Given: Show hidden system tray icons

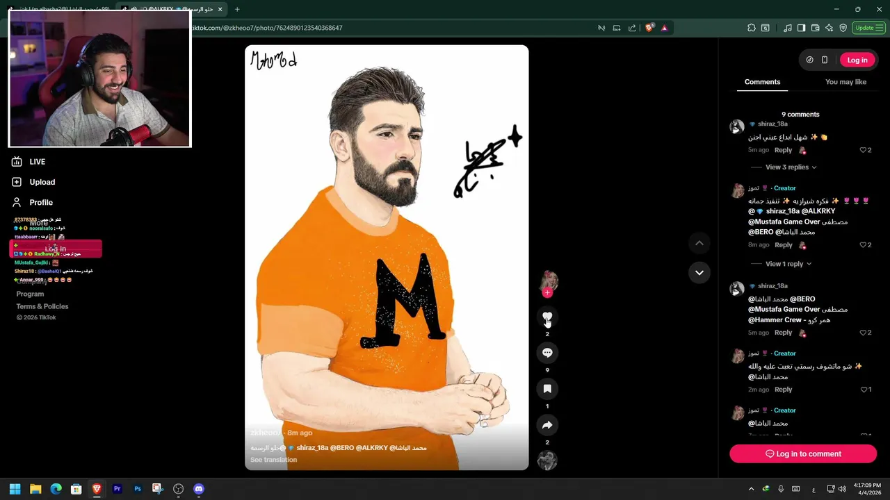Looking at the screenshot, I should [x=751, y=489].
